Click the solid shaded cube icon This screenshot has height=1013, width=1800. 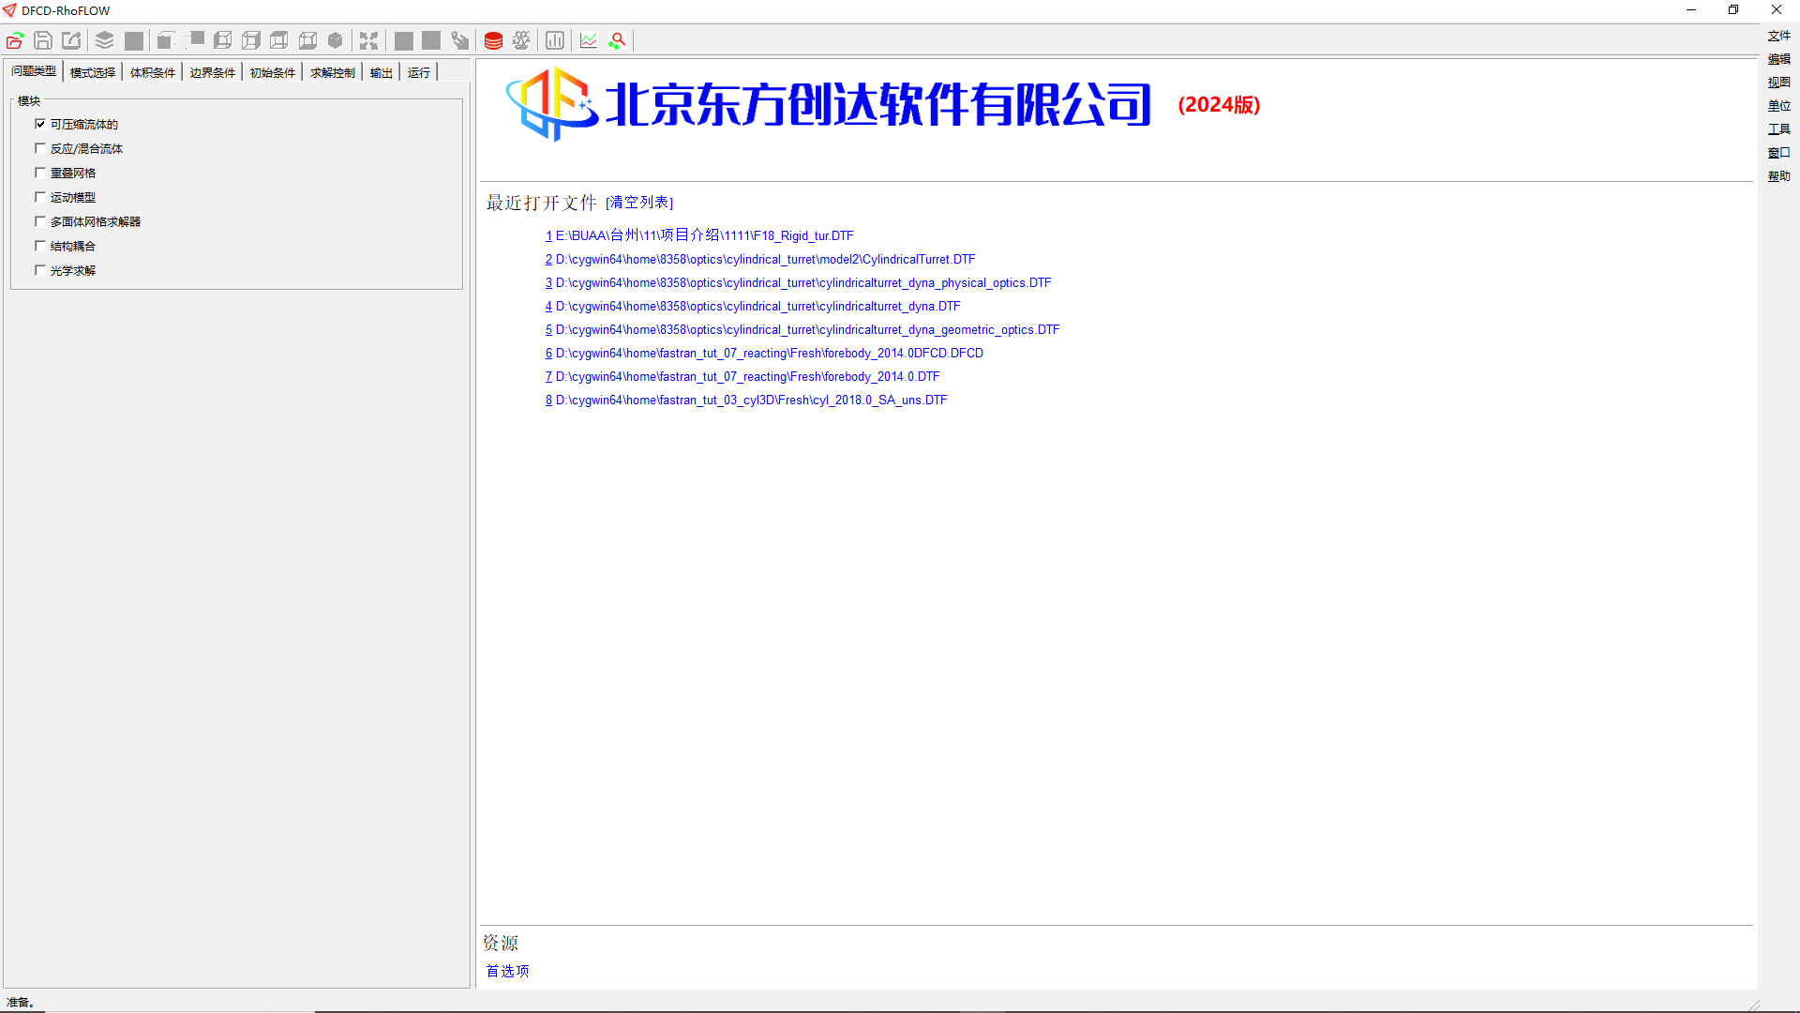click(336, 40)
